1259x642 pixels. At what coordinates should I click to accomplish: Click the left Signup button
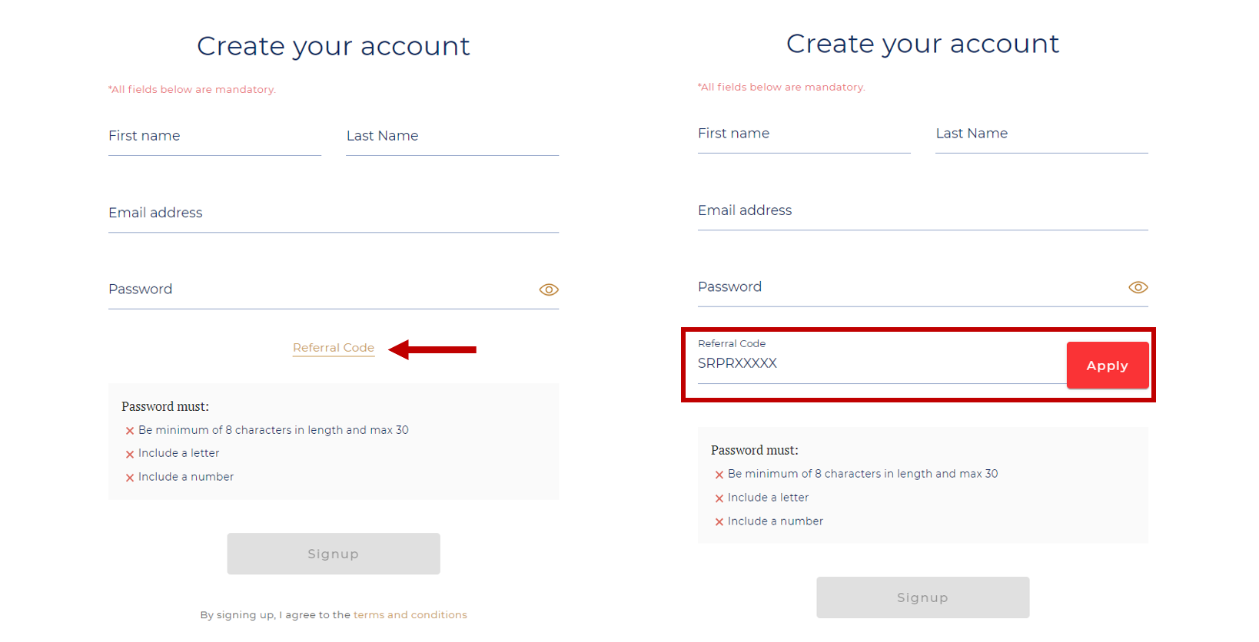click(333, 553)
